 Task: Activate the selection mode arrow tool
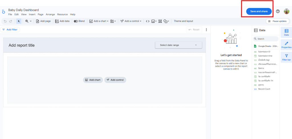19,21
